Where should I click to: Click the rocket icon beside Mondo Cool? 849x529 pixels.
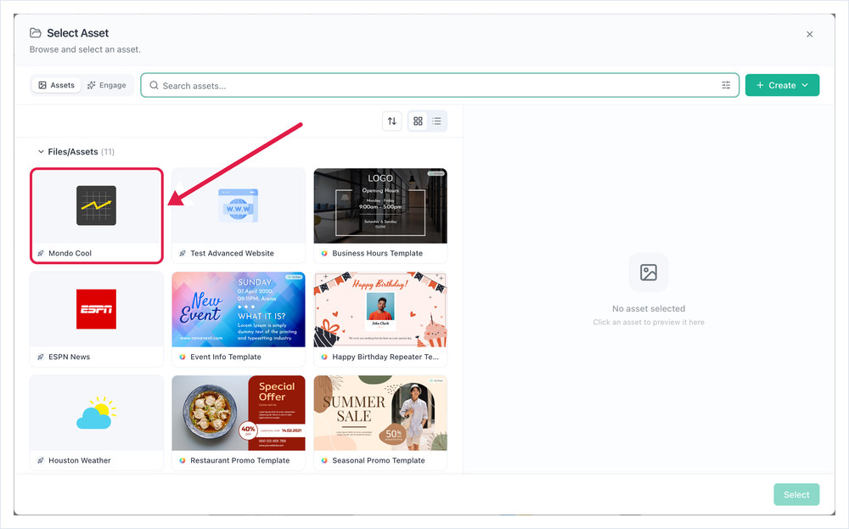[x=41, y=253]
